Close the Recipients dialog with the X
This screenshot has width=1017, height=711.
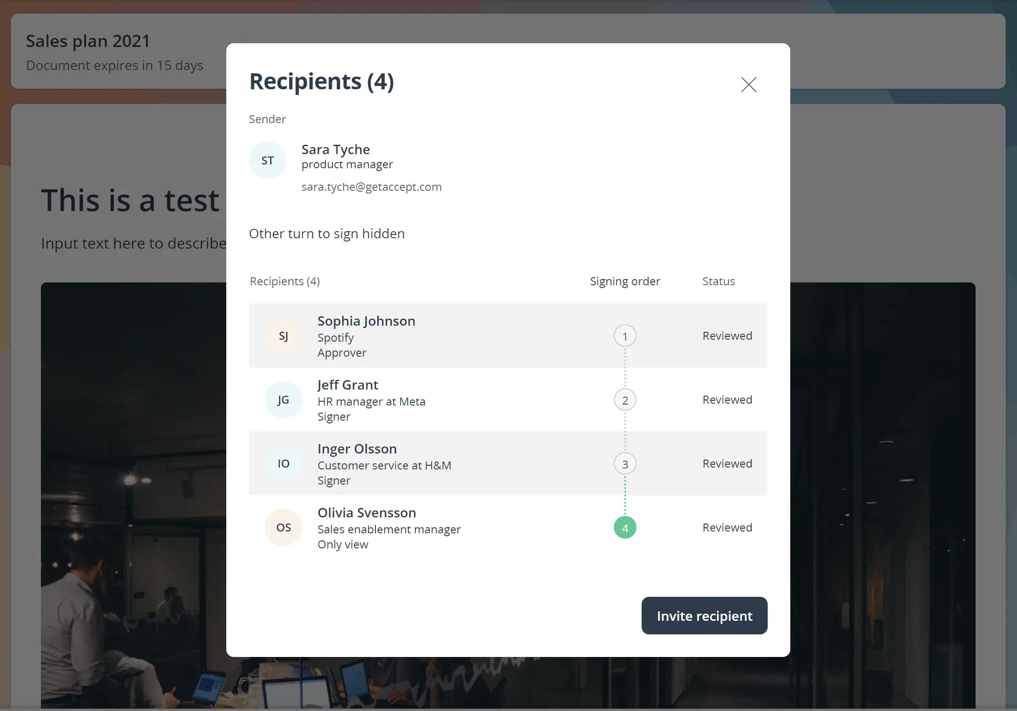[x=748, y=85]
